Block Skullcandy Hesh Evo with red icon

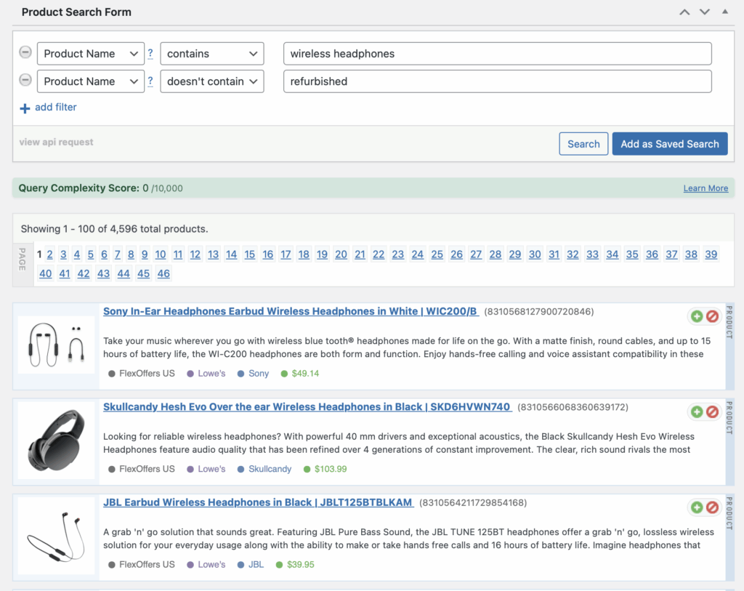(x=712, y=412)
